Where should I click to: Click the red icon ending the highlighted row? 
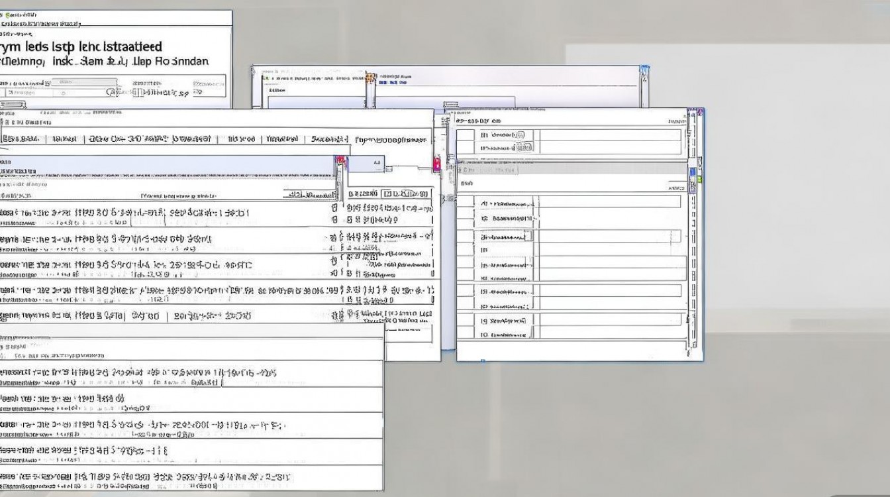[341, 161]
